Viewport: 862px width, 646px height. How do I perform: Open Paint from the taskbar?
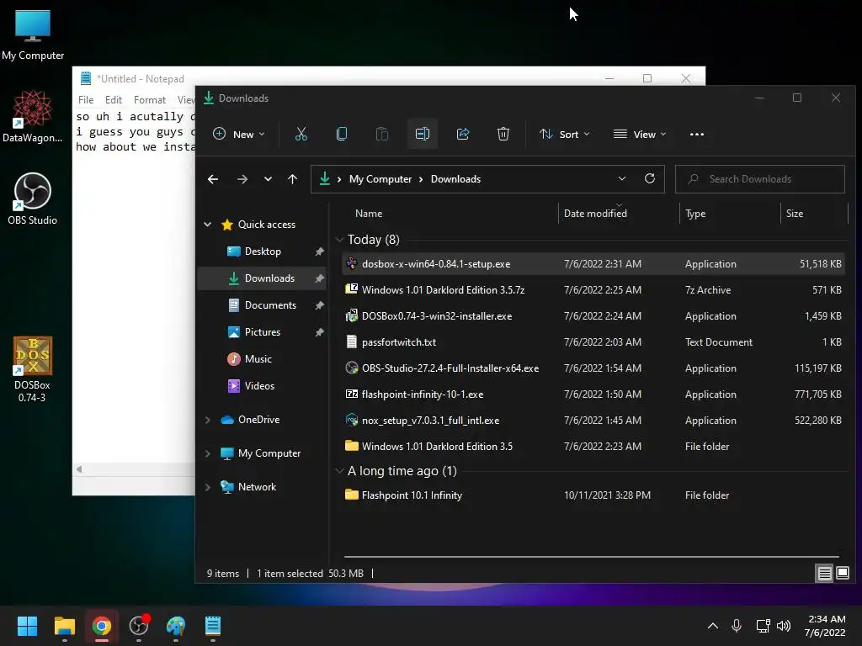point(176,626)
